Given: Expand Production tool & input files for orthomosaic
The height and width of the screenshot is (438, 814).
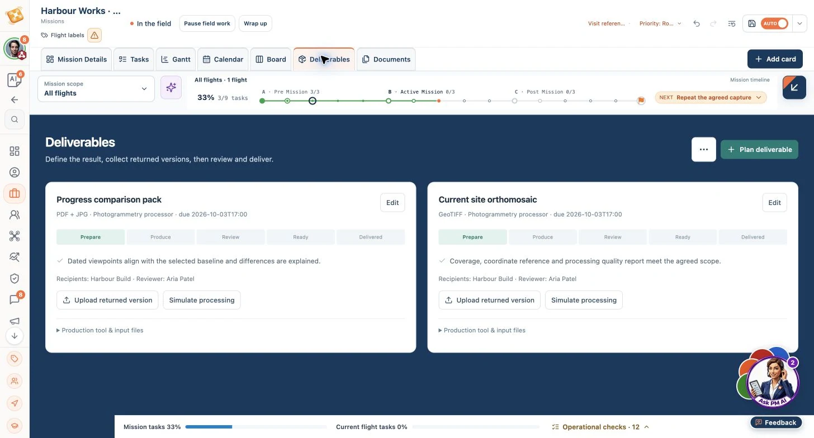Looking at the screenshot, I should pos(482,330).
